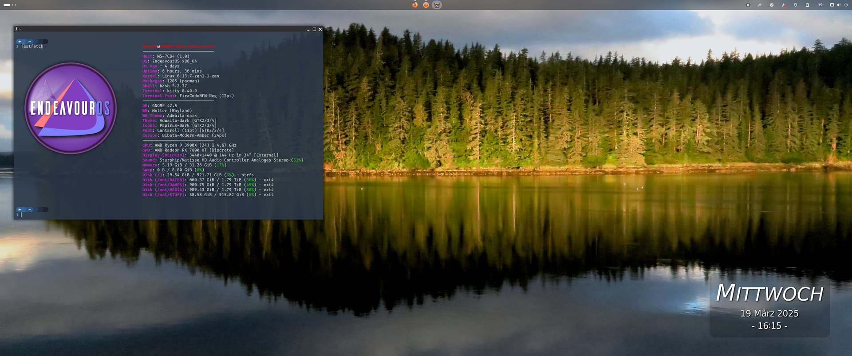Click the screen icon in the system status area
852x356 pixels.
click(x=832, y=5)
